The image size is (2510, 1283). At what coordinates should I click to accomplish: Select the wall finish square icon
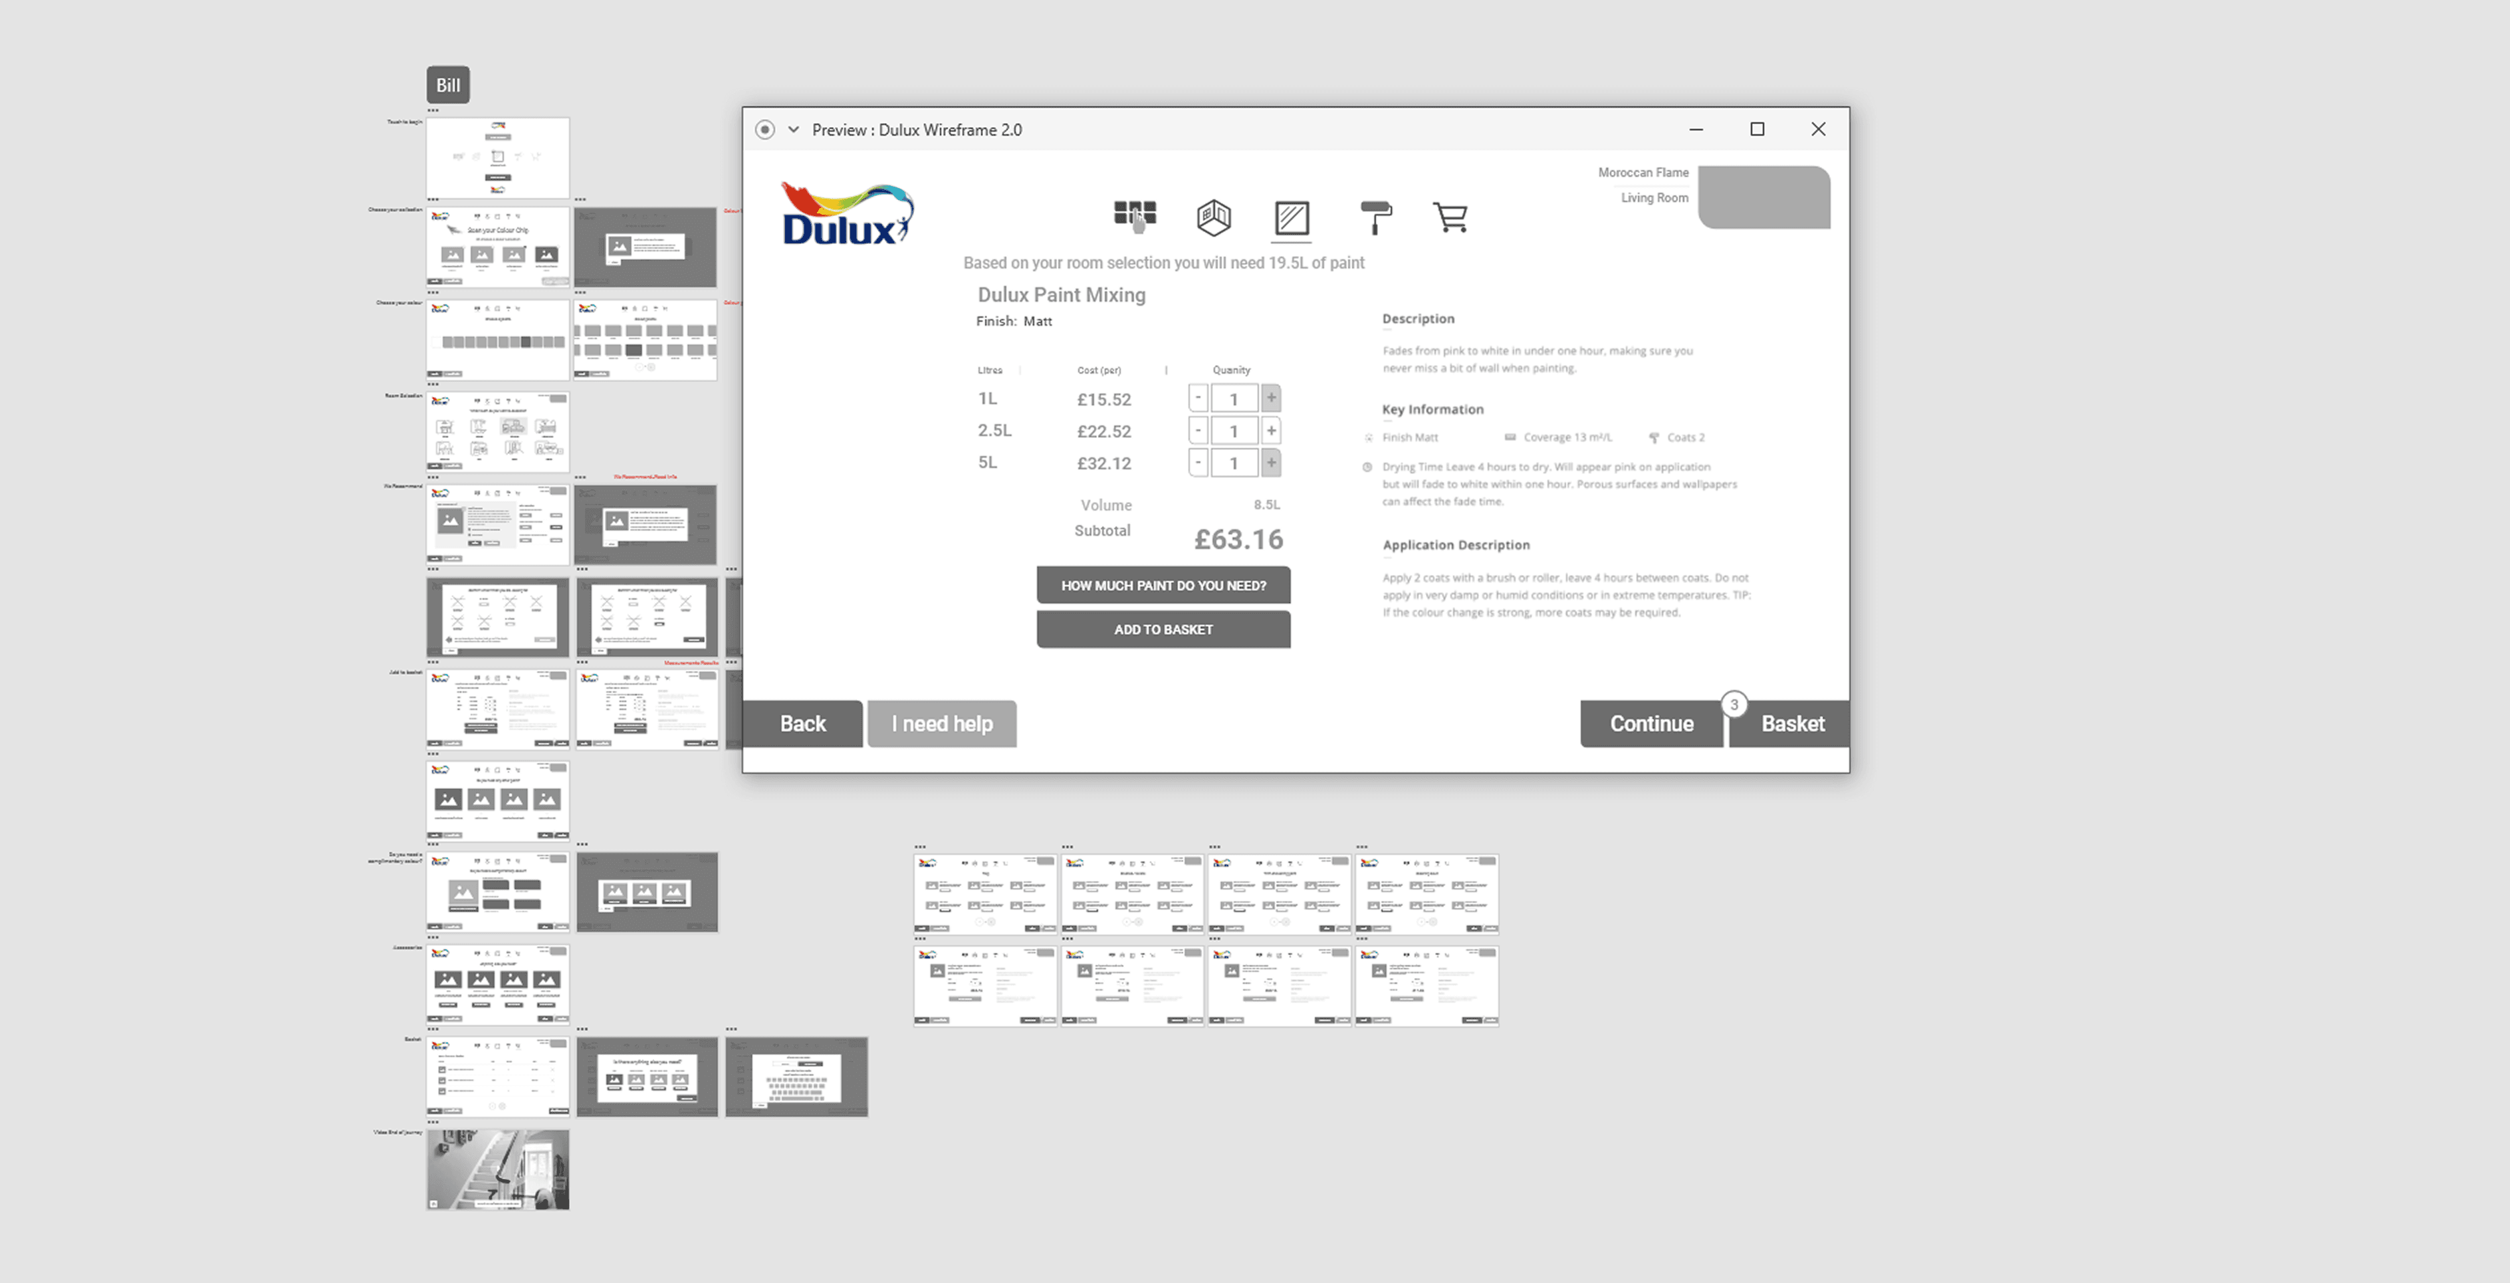coord(1292,217)
